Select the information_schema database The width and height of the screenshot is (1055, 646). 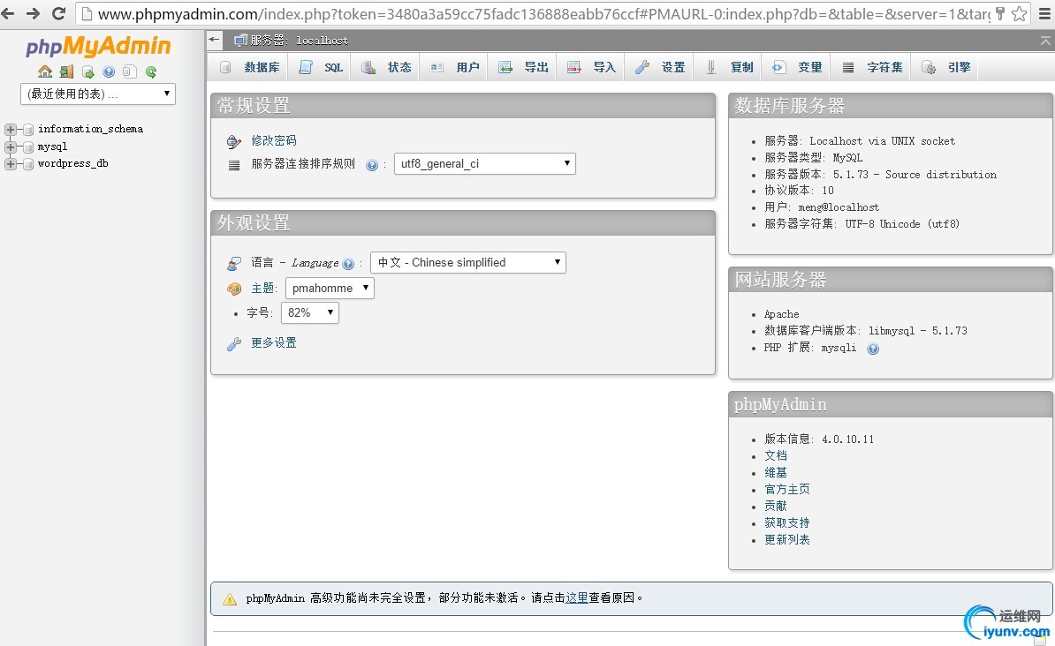[x=90, y=129]
